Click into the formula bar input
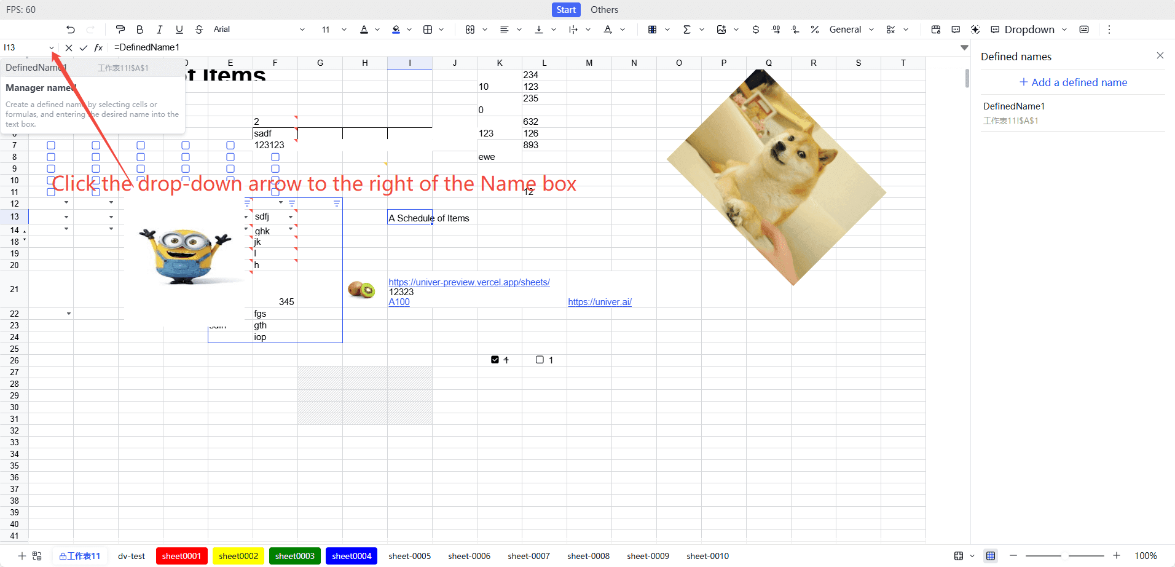Image resolution: width=1175 pixels, height=567 pixels. (535, 47)
